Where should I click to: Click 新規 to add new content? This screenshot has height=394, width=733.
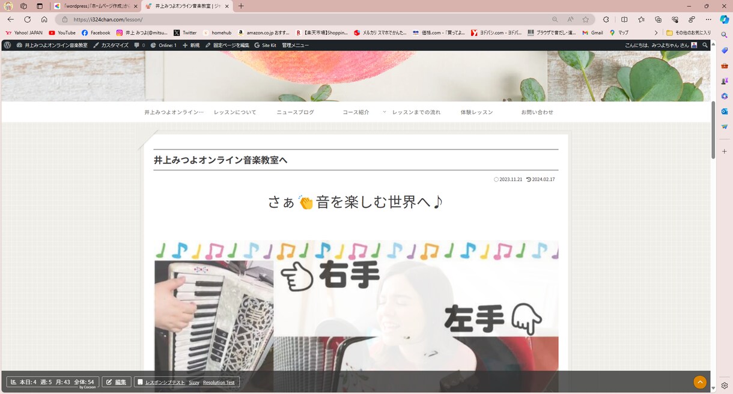(191, 45)
